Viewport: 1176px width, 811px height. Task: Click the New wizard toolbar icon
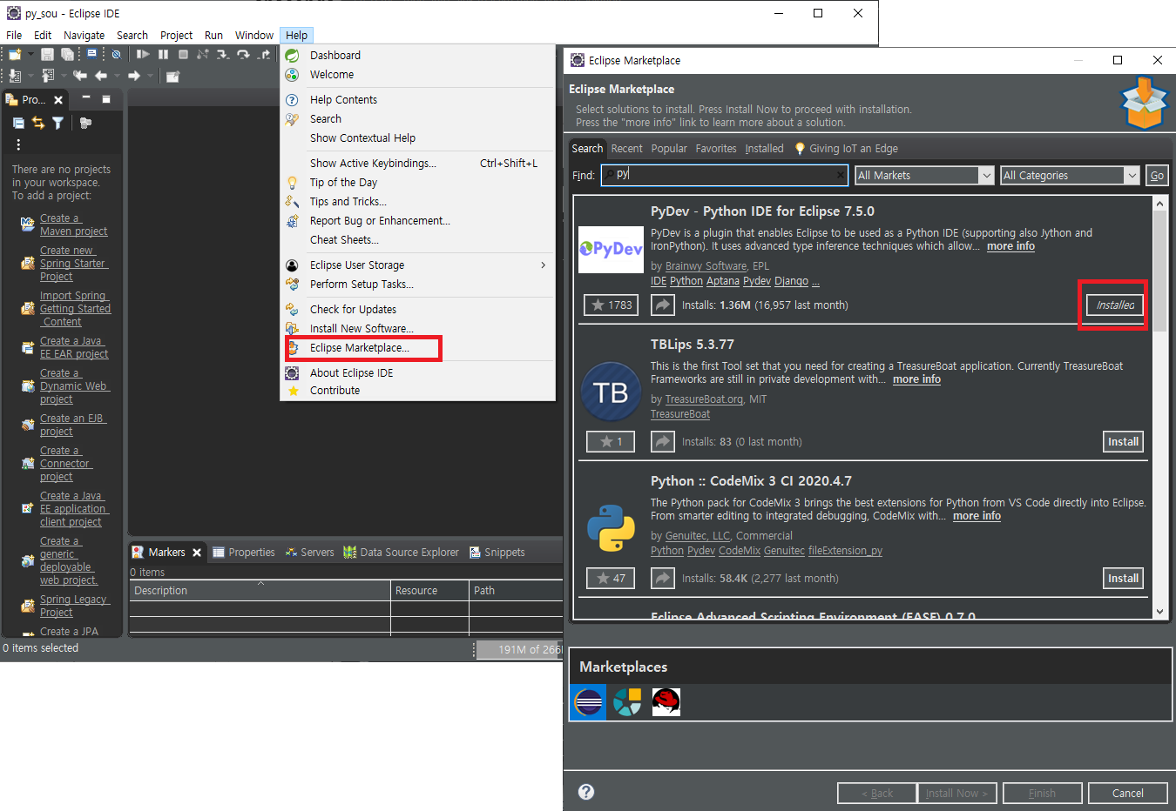click(x=15, y=54)
